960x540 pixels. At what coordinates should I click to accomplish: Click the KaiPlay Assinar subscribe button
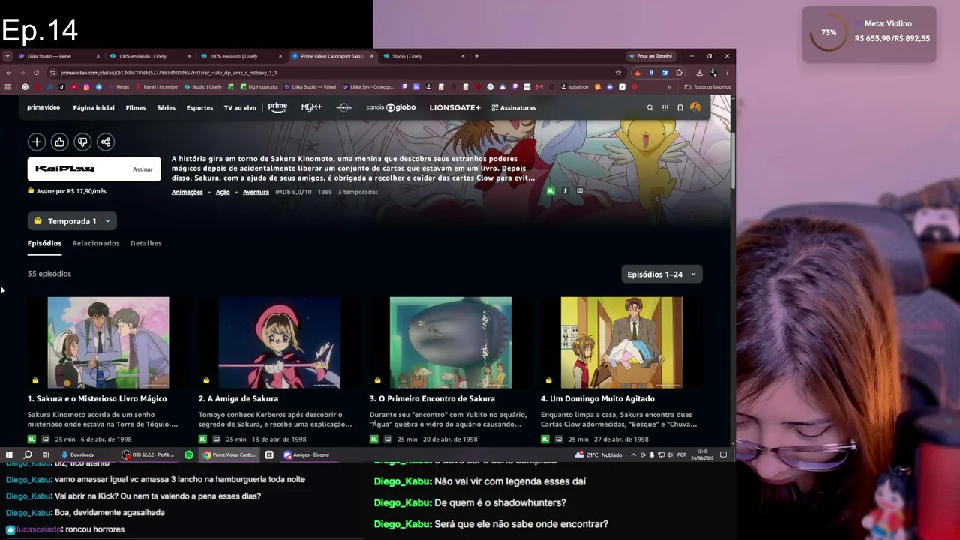point(94,169)
